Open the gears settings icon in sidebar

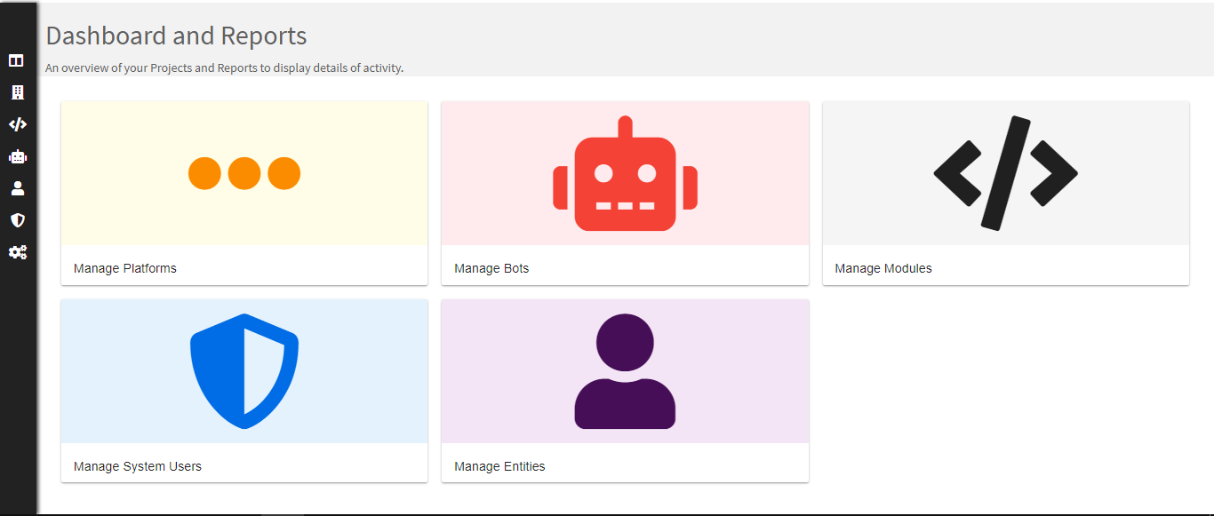coord(17,252)
